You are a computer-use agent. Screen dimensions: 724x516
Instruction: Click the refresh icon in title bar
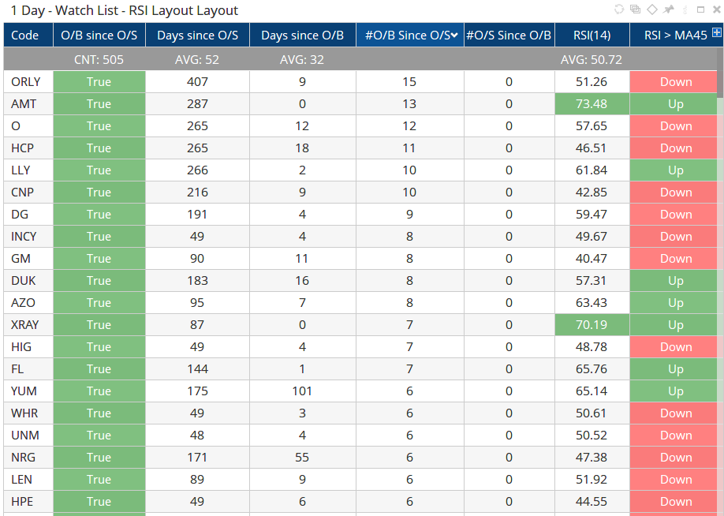(x=619, y=9)
